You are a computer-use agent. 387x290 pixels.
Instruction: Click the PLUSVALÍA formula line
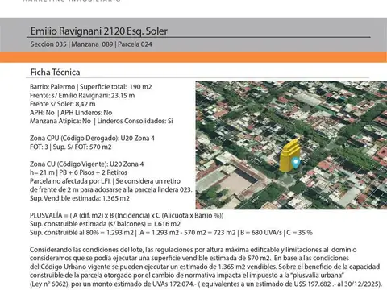pos(127,215)
